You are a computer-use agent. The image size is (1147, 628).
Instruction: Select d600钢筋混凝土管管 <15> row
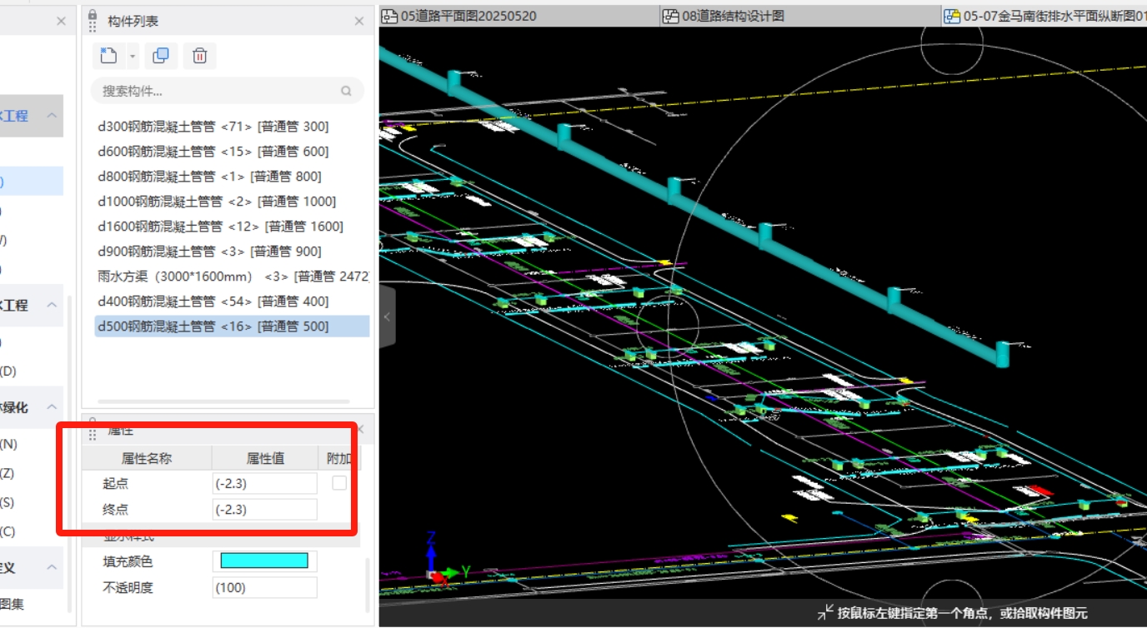click(232, 152)
